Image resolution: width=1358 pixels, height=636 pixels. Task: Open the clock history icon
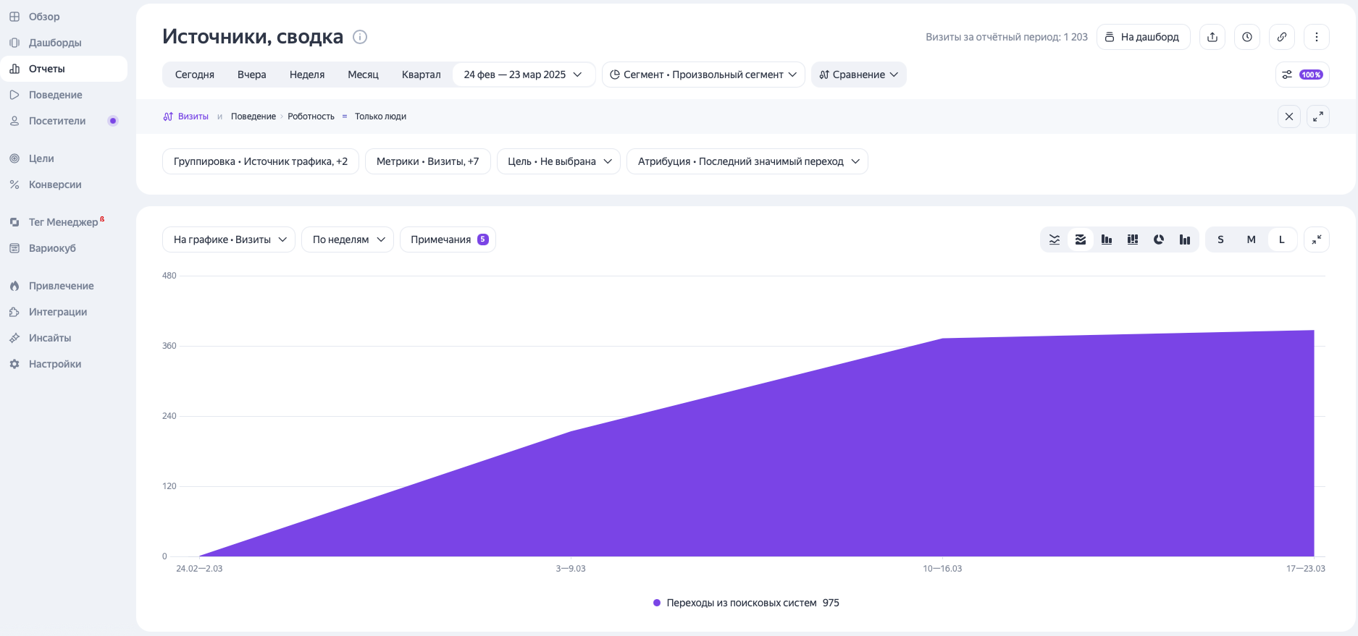point(1247,37)
